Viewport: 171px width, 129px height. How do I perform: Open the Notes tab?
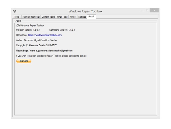tap(73, 17)
